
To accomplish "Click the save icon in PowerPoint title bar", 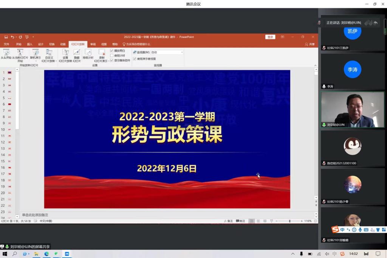I will click(6, 37).
